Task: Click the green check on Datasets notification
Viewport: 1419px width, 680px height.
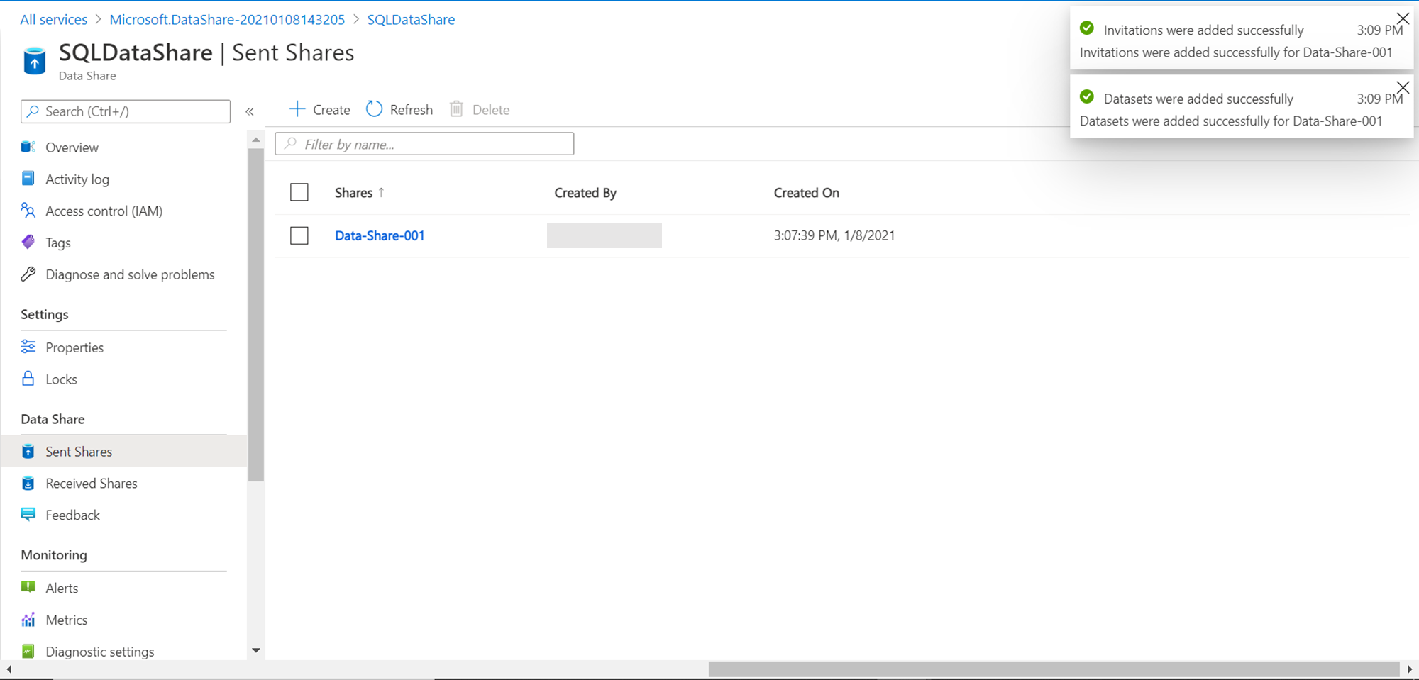Action: pyautogui.click(x=1086, y=97)
